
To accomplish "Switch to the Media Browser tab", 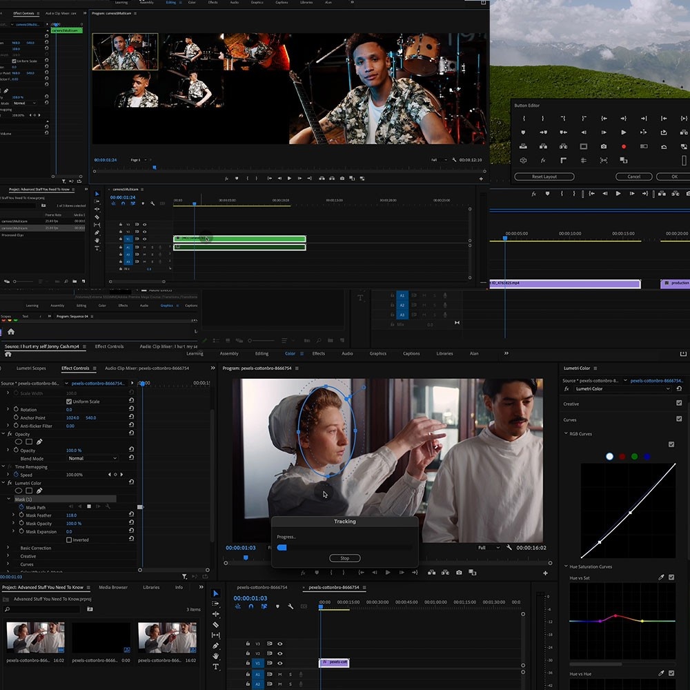I will [x=113, y=587].
